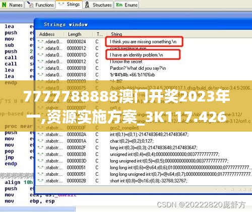Select length value 00000024
Viewport: 252px width, 212px height.
point(77,42)
